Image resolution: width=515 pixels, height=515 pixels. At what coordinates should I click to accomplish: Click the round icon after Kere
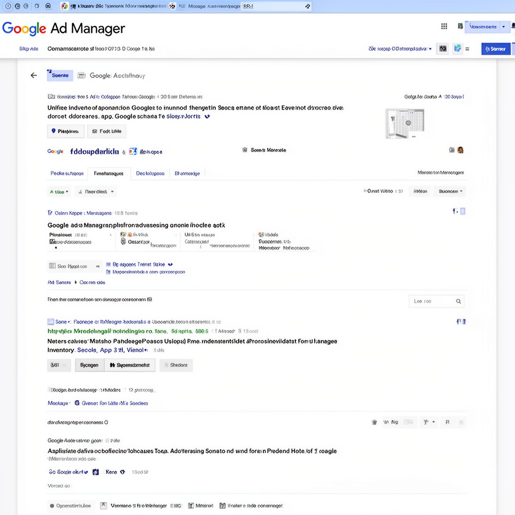123,472
